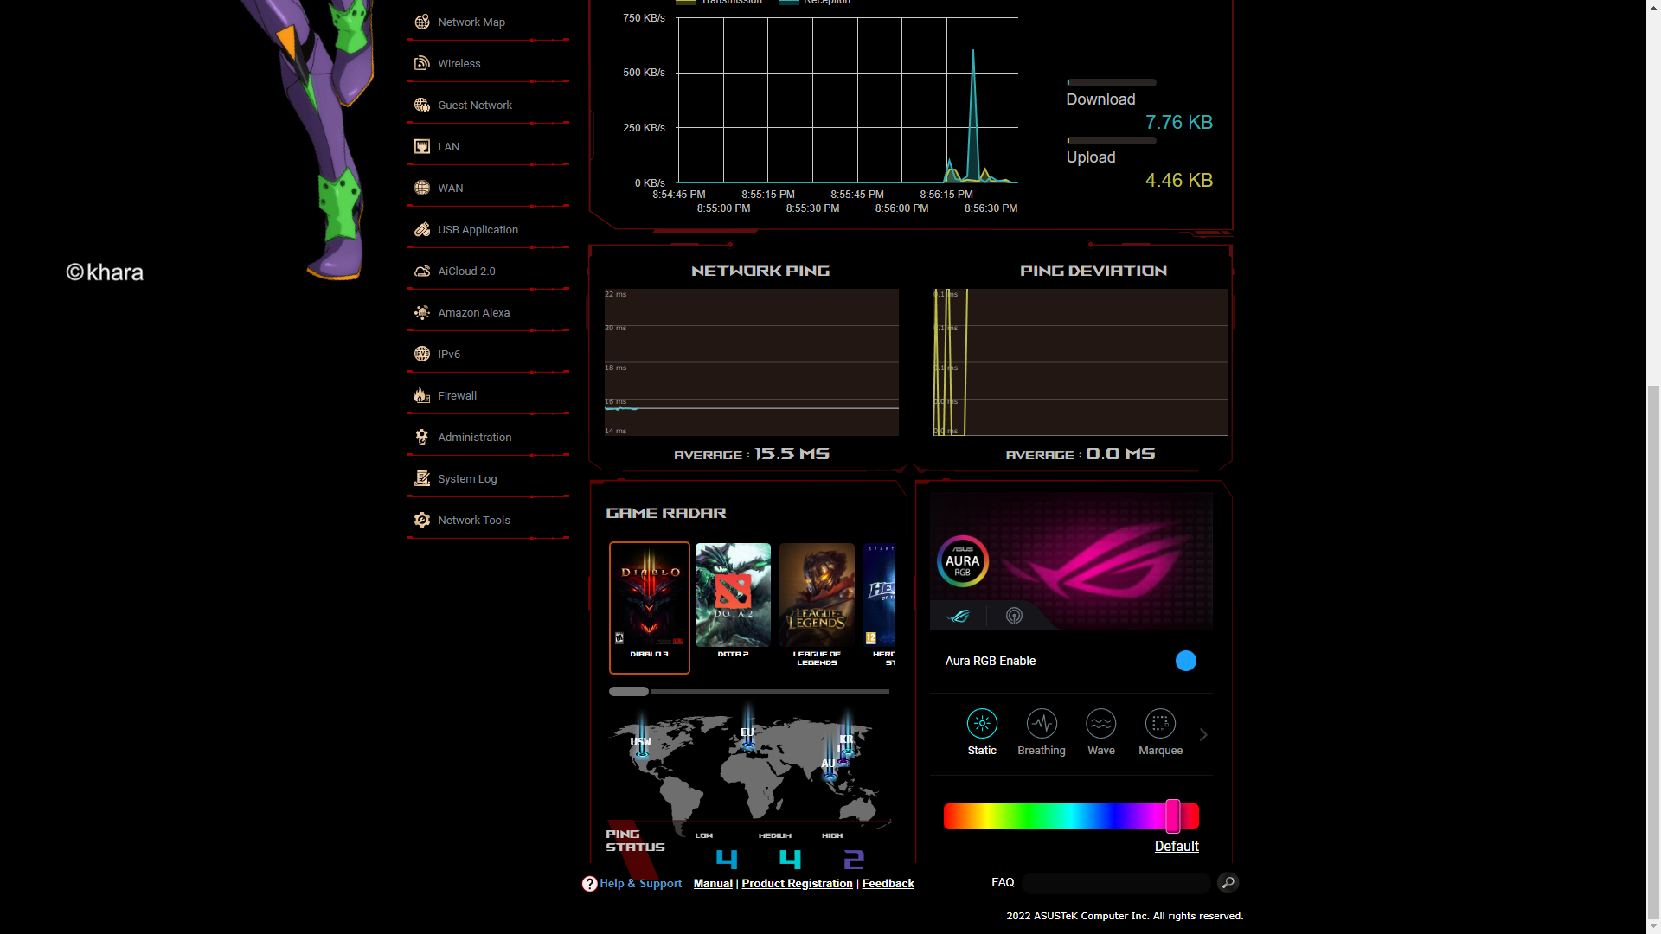Click the FAQ search magnifier icon

click(x=1228, y=882)
